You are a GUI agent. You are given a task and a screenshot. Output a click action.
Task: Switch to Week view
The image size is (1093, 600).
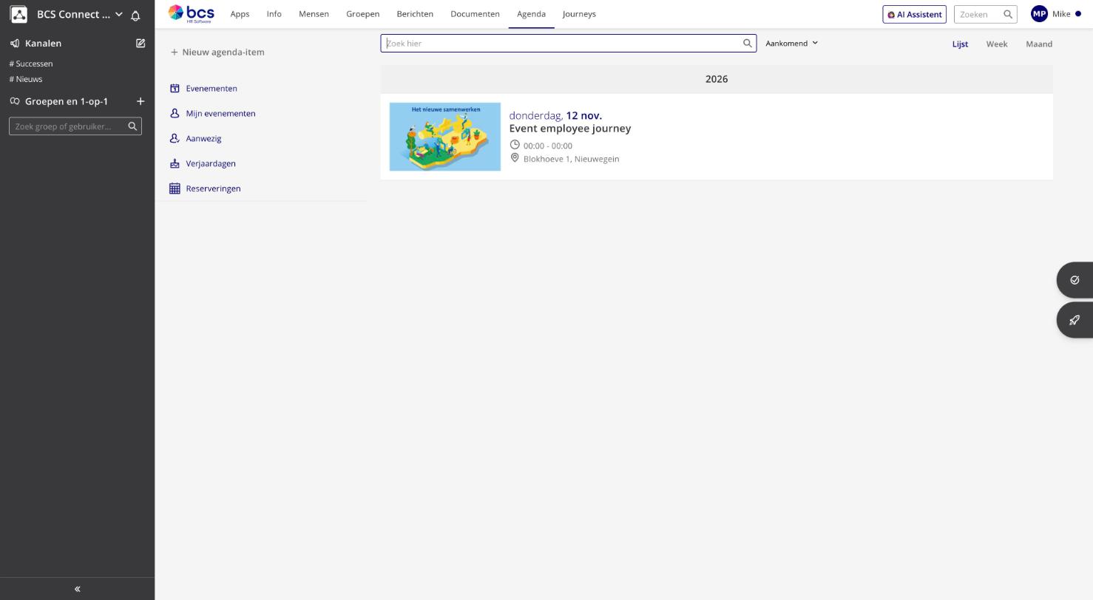(996, 44)
